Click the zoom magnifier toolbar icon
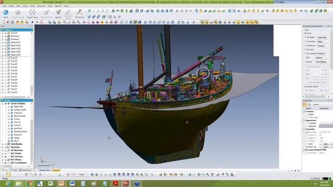333x187 pixels. point(65,22)
